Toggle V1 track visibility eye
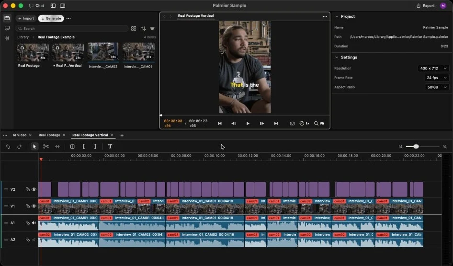Viewport: 453px width, 266px height. coord(34,206)
